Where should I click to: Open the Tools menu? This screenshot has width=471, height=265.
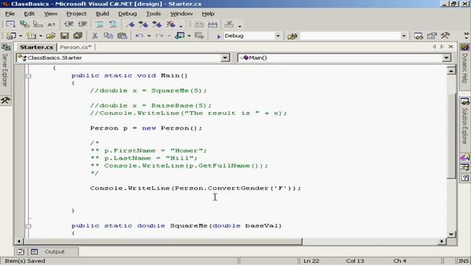point(153,13)
